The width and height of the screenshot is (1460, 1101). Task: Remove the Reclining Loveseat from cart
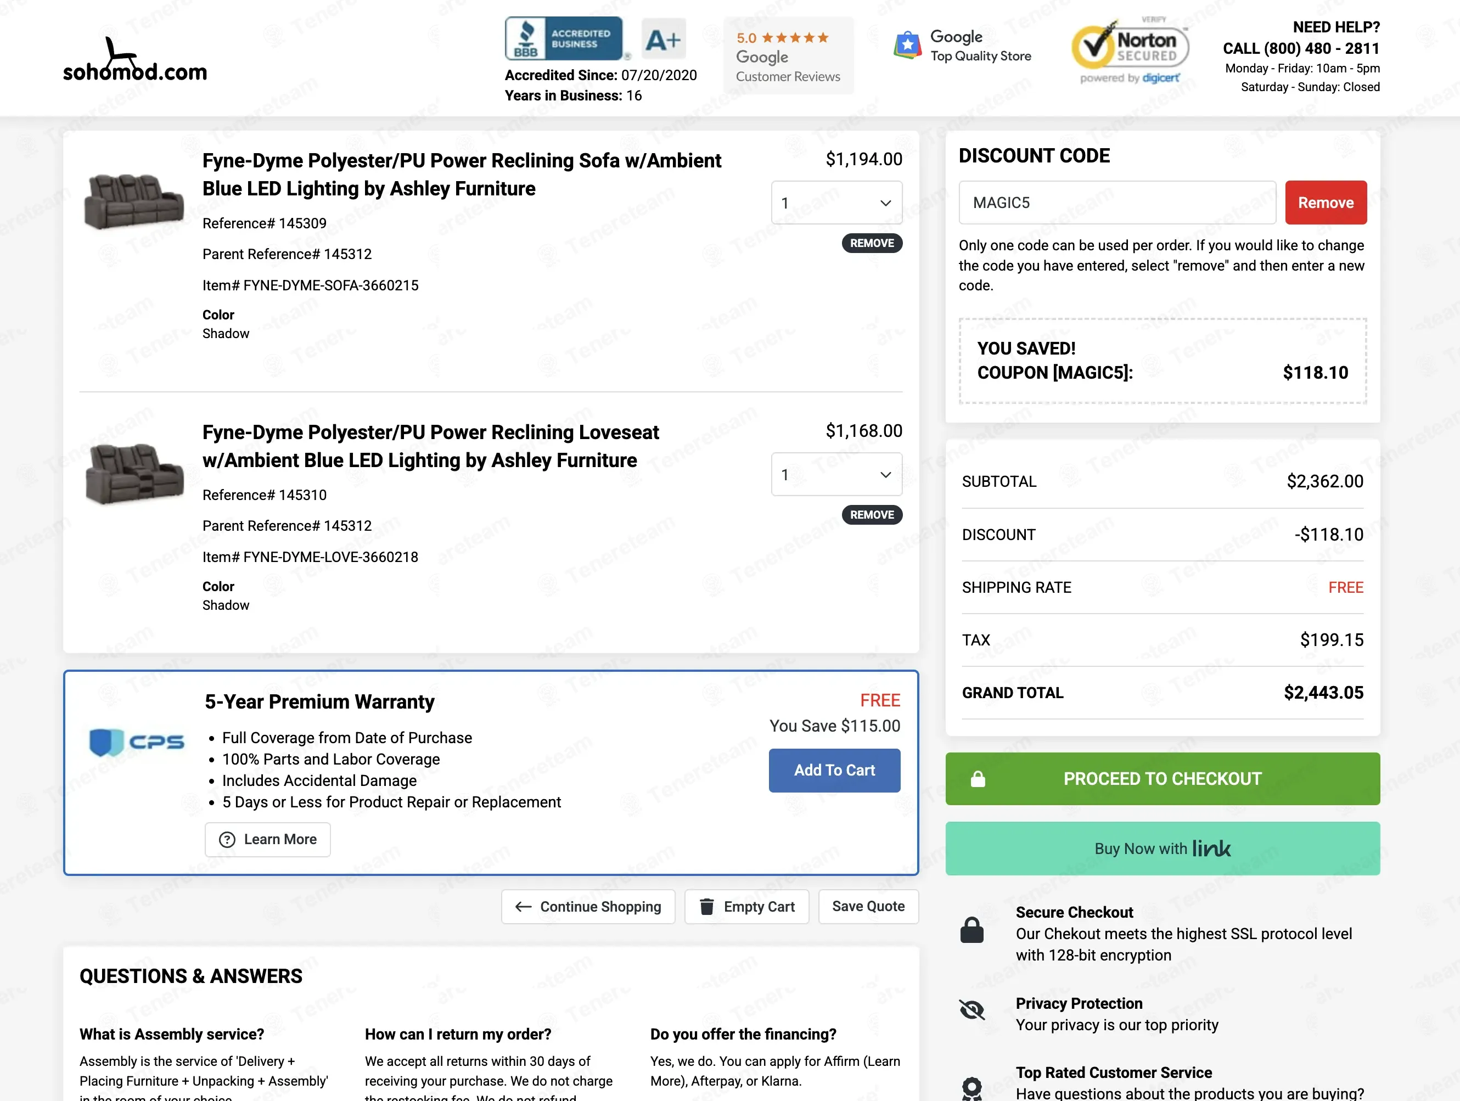pyautogui.click(x=872, y=515)
